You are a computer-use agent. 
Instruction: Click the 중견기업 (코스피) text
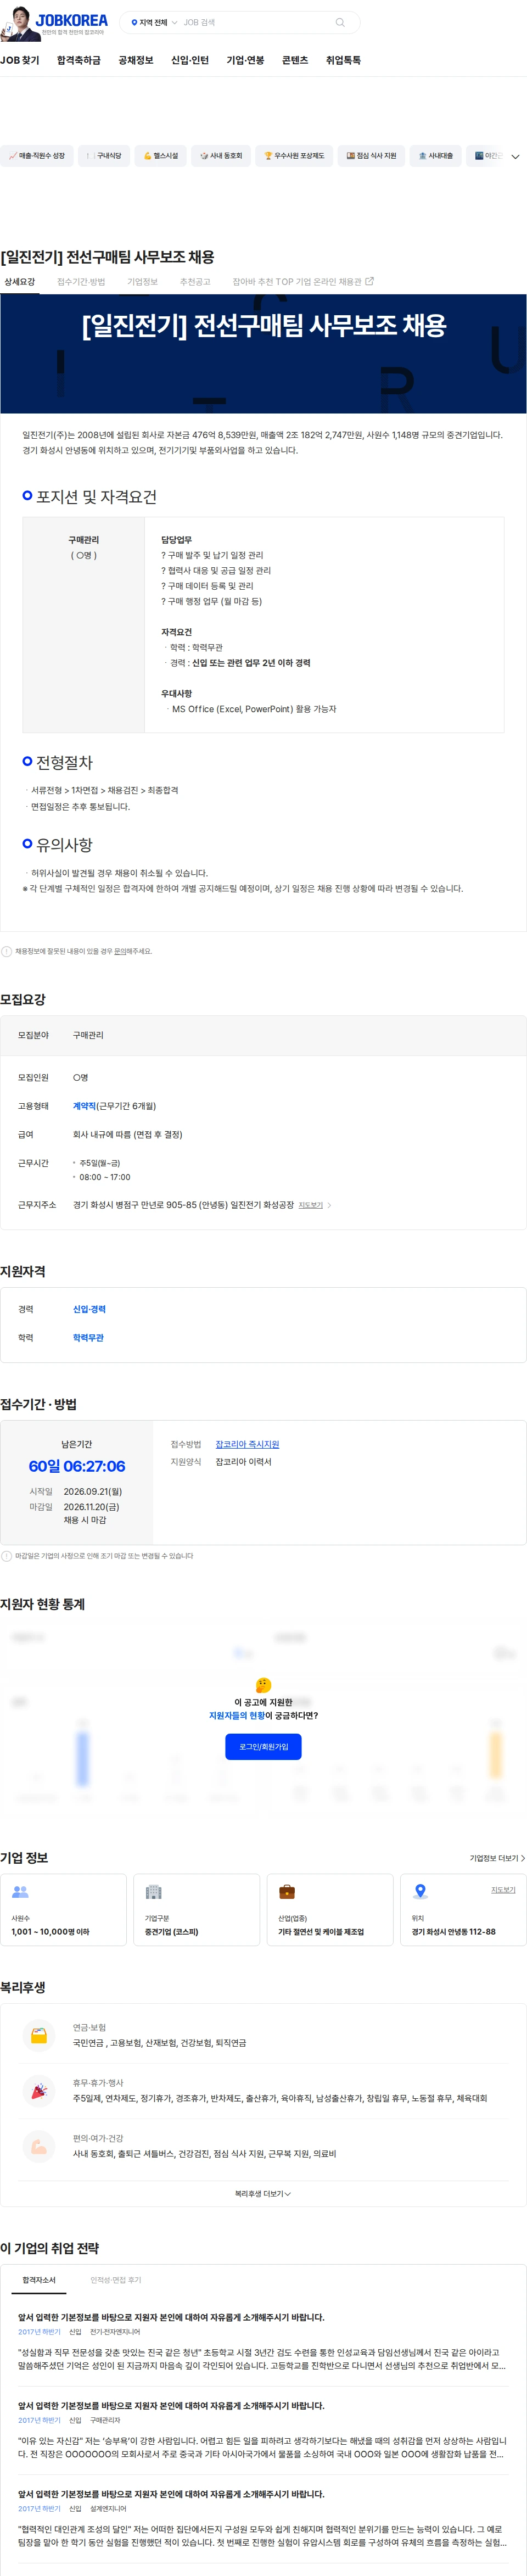click(x=171, y=1931)
